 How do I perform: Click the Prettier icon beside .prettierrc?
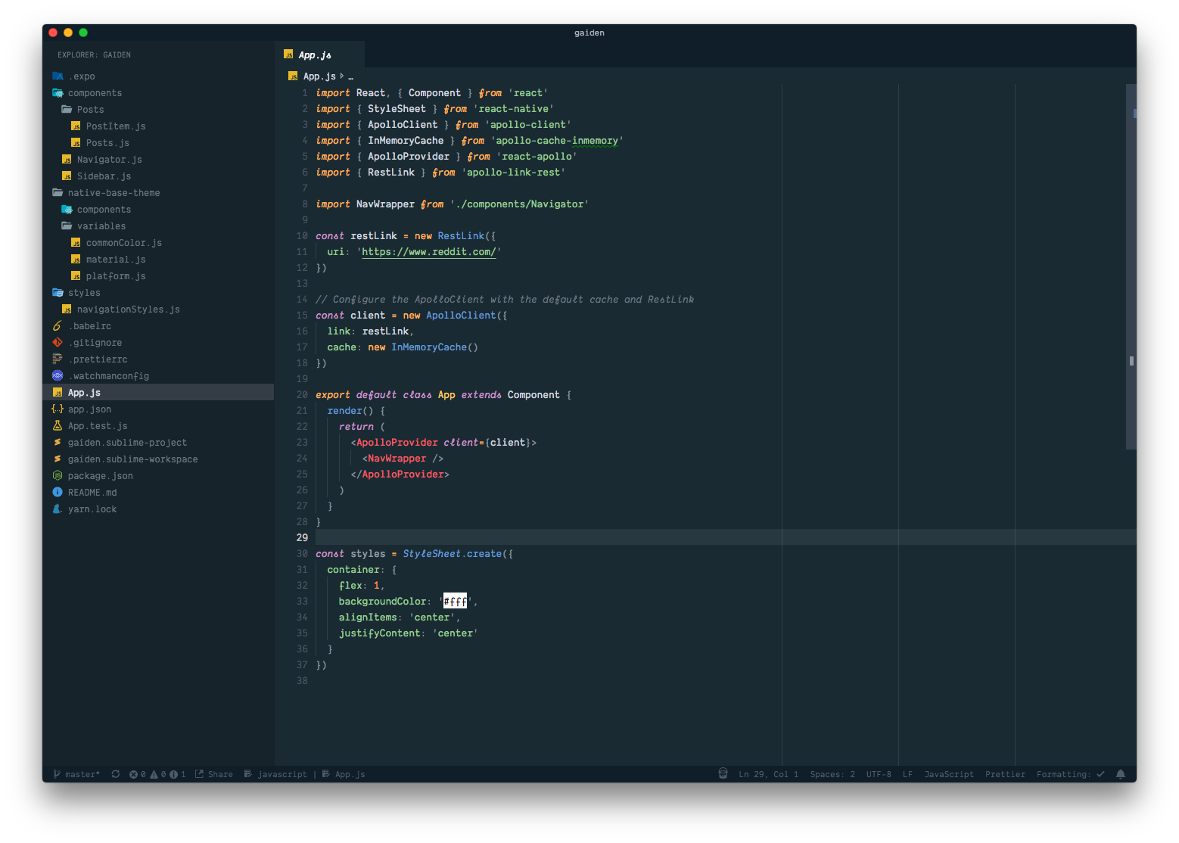[x=58, y=359]
